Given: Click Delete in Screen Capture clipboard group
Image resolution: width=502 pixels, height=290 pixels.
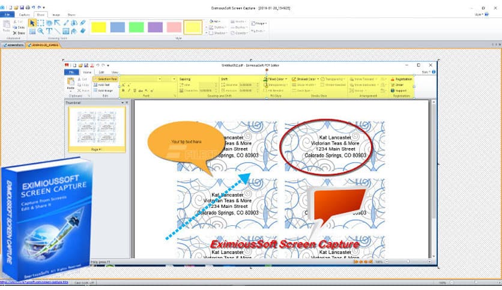Looking at the screenshot, I should [x=19, y=33].
